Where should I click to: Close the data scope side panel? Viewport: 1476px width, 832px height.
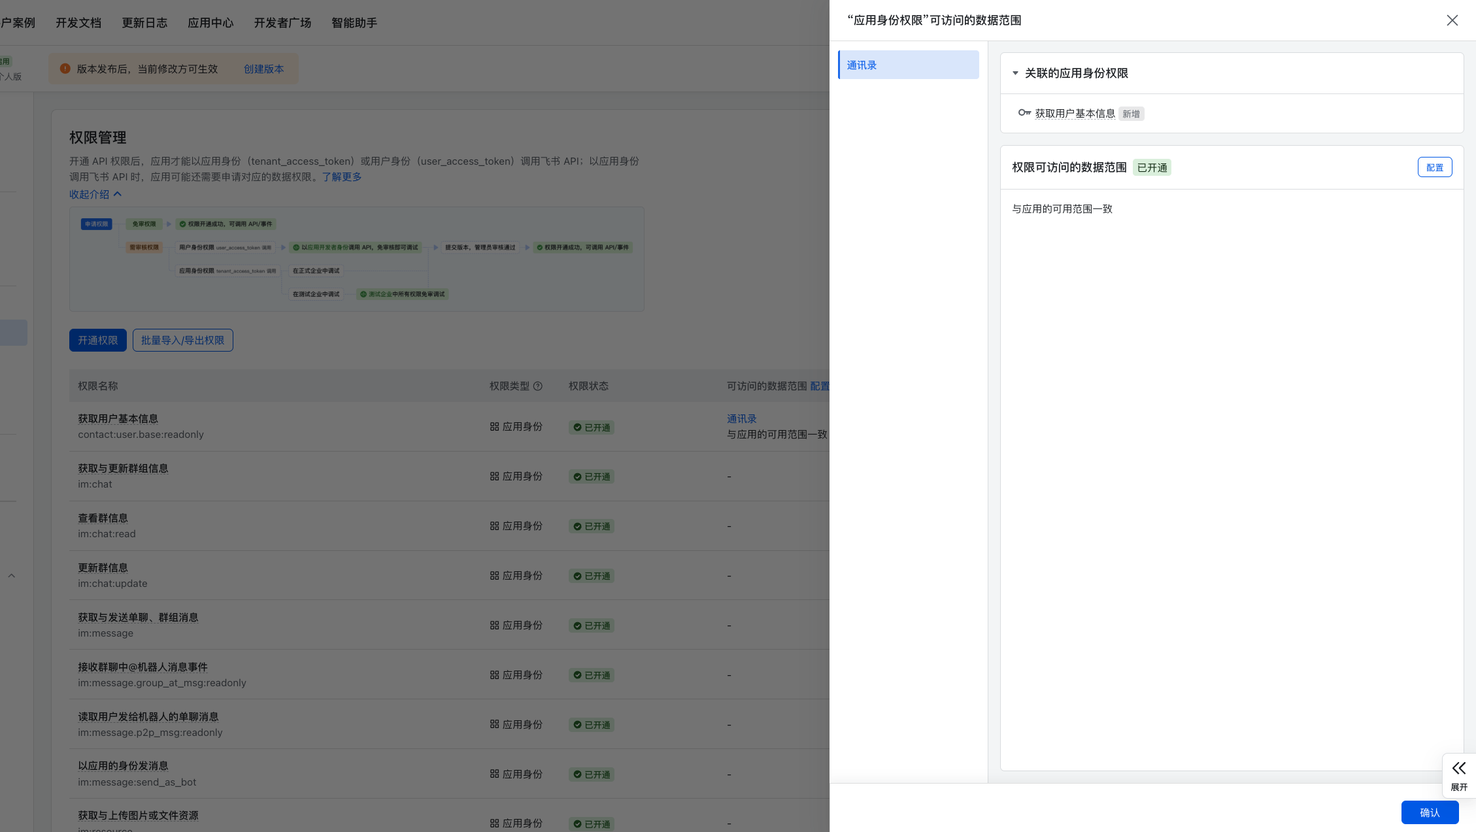[x=1452, y=20]
